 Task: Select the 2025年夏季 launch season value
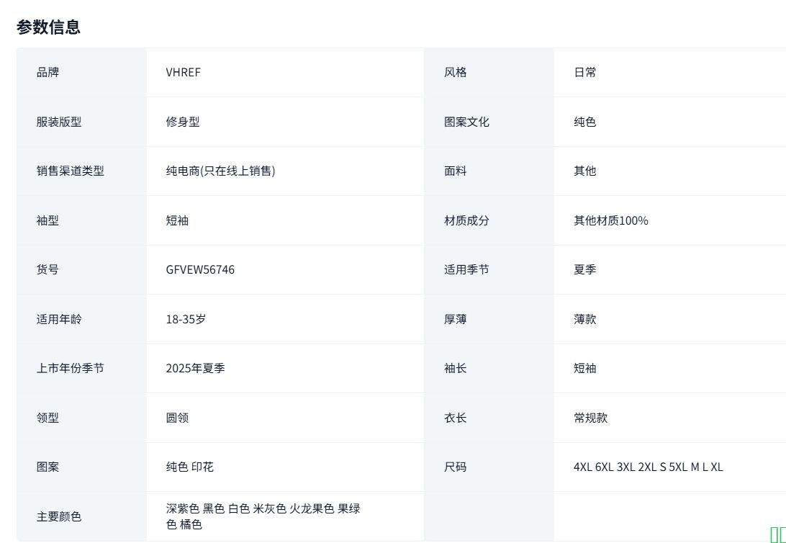coord(195,368)
